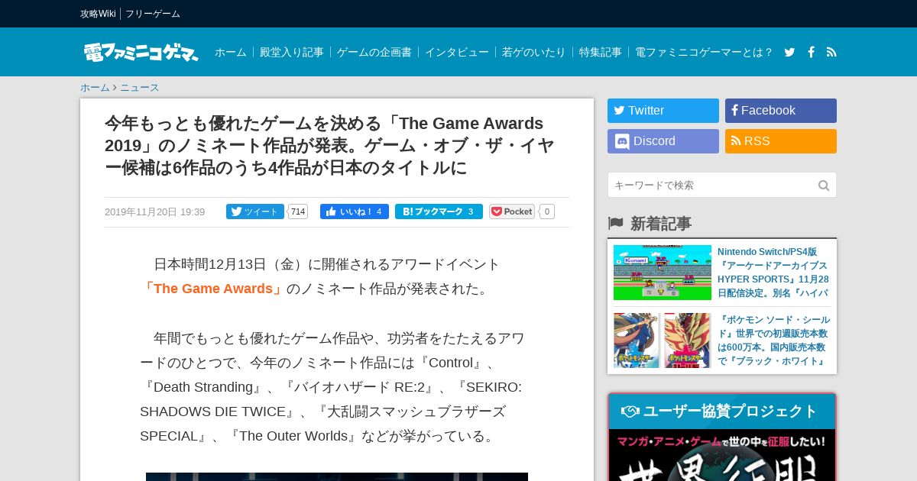Click the Facebook いいね！ button
Image resolution: width=917 pixels, height=481 pixels.
click(355, 211)
